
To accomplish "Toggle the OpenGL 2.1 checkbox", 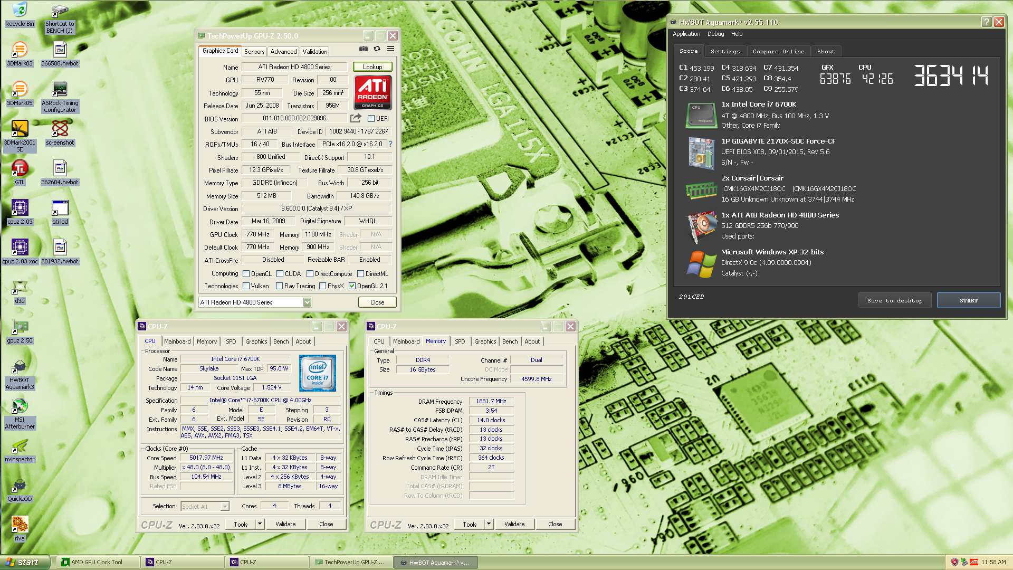I will pos(352,286).
